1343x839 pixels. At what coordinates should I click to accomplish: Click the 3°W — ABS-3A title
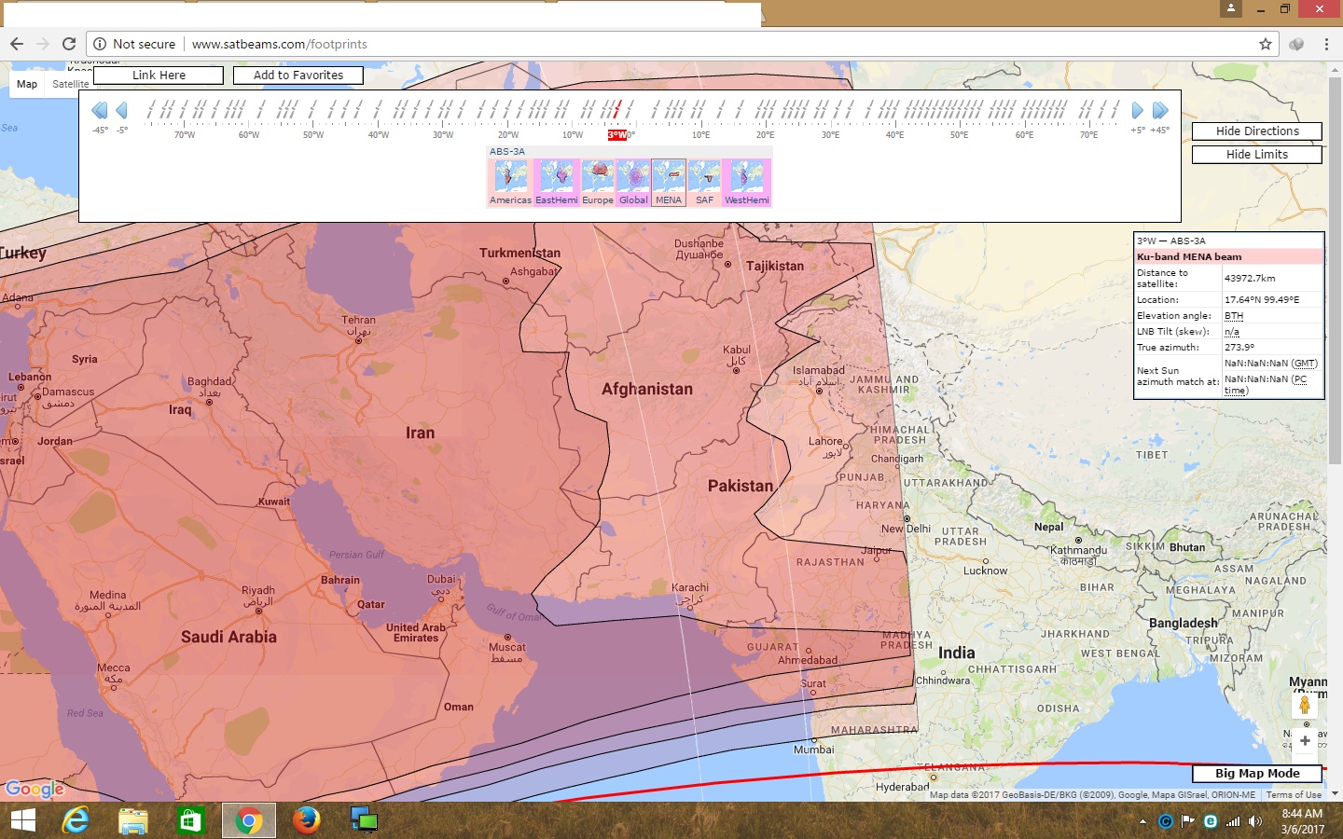(x=1171, y=241)
